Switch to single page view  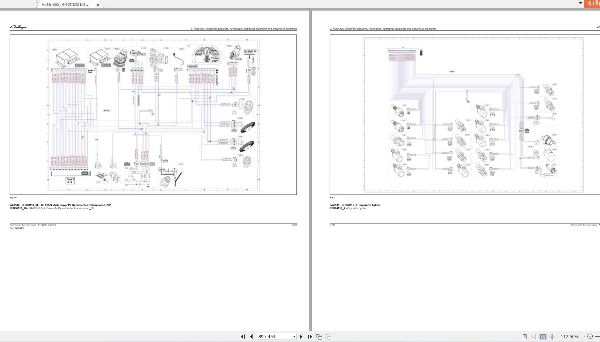[525, 336]
